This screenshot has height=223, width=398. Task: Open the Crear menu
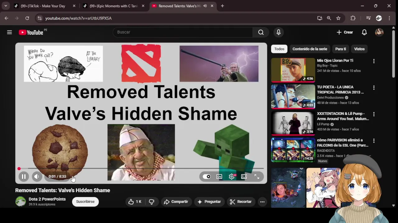pyautogui.click(x=345, y=32)
